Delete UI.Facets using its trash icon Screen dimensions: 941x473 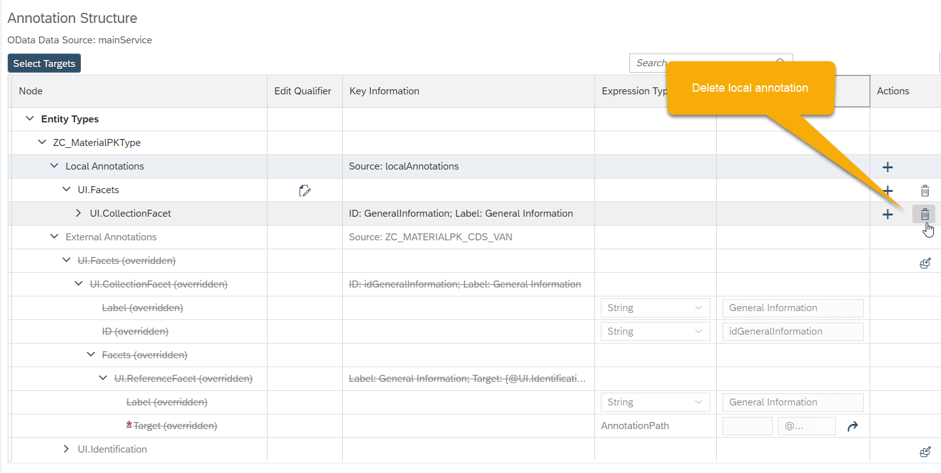click(x=924, y=189)
